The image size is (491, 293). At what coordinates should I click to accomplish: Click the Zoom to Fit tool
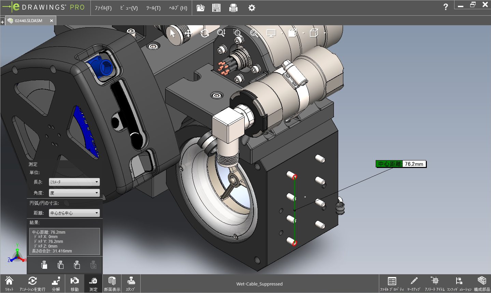pos(254,33)
